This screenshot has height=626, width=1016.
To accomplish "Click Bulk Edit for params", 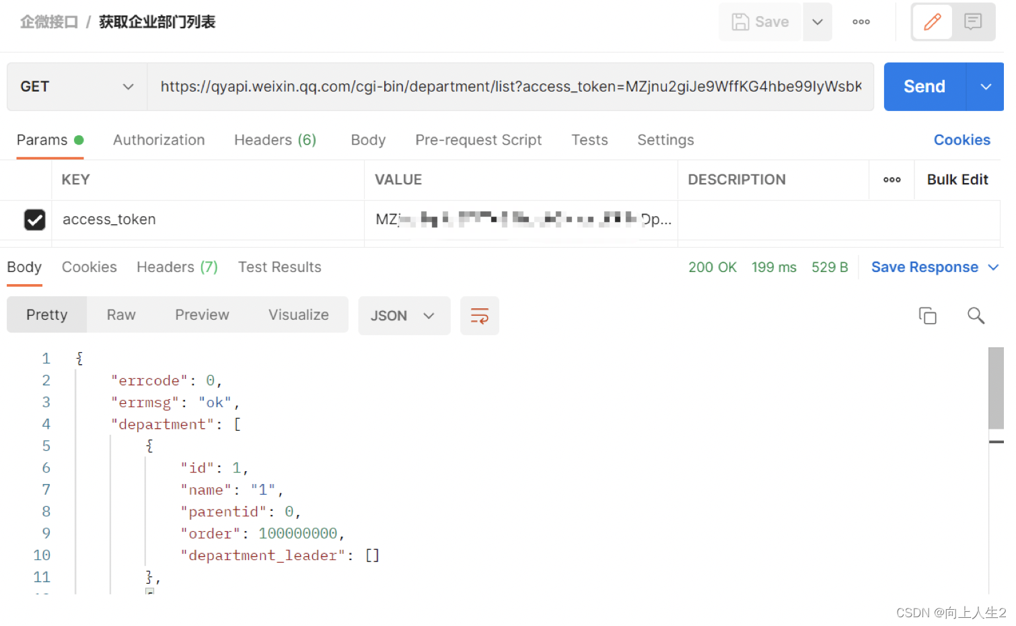I will pyautogui.click(x=957, y=180).
